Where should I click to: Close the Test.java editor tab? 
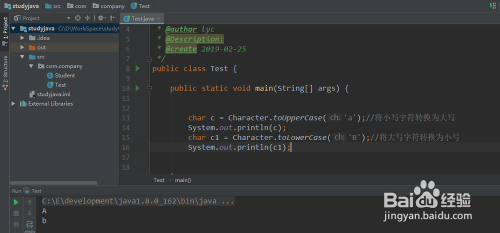point(159,18)
